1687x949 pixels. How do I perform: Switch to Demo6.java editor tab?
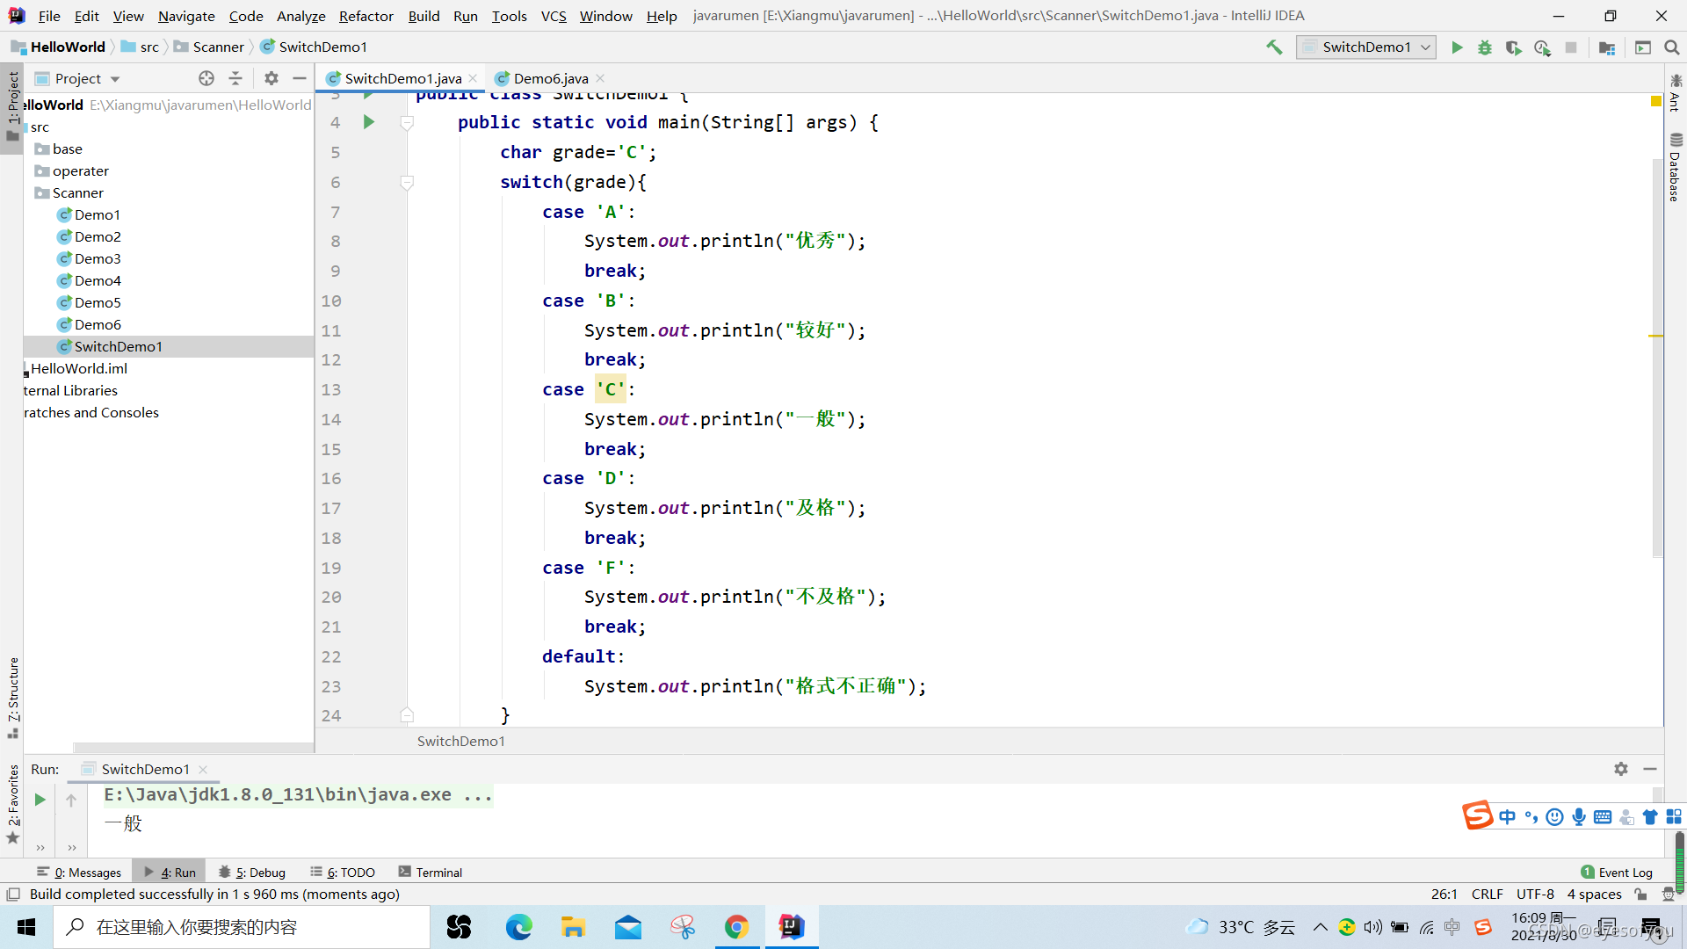(x=550, y=78)
